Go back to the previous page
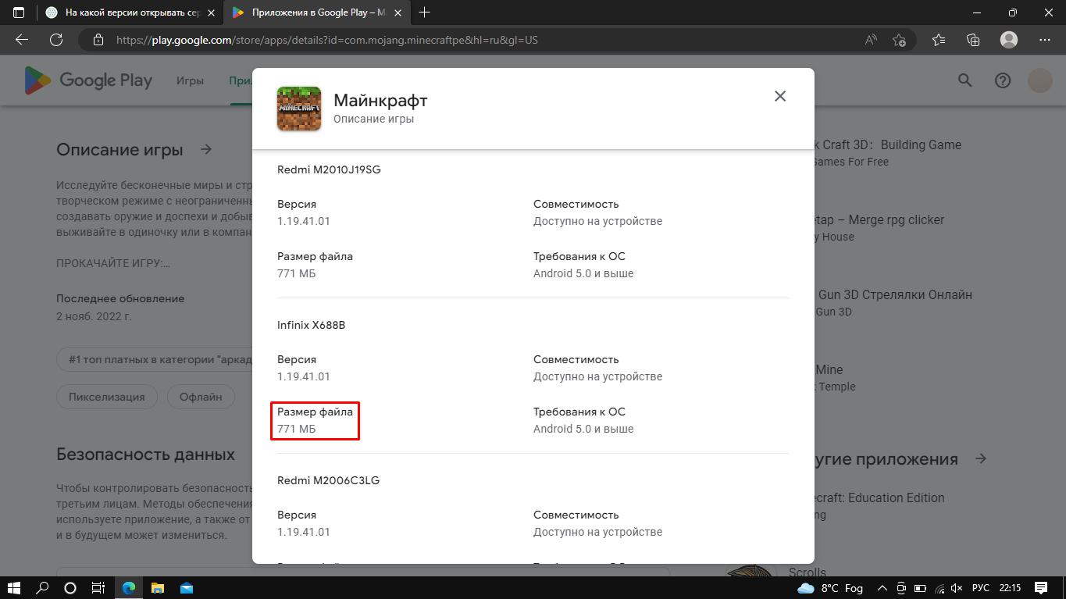Viewport: 1066px width, 599px height. (22, 40)
